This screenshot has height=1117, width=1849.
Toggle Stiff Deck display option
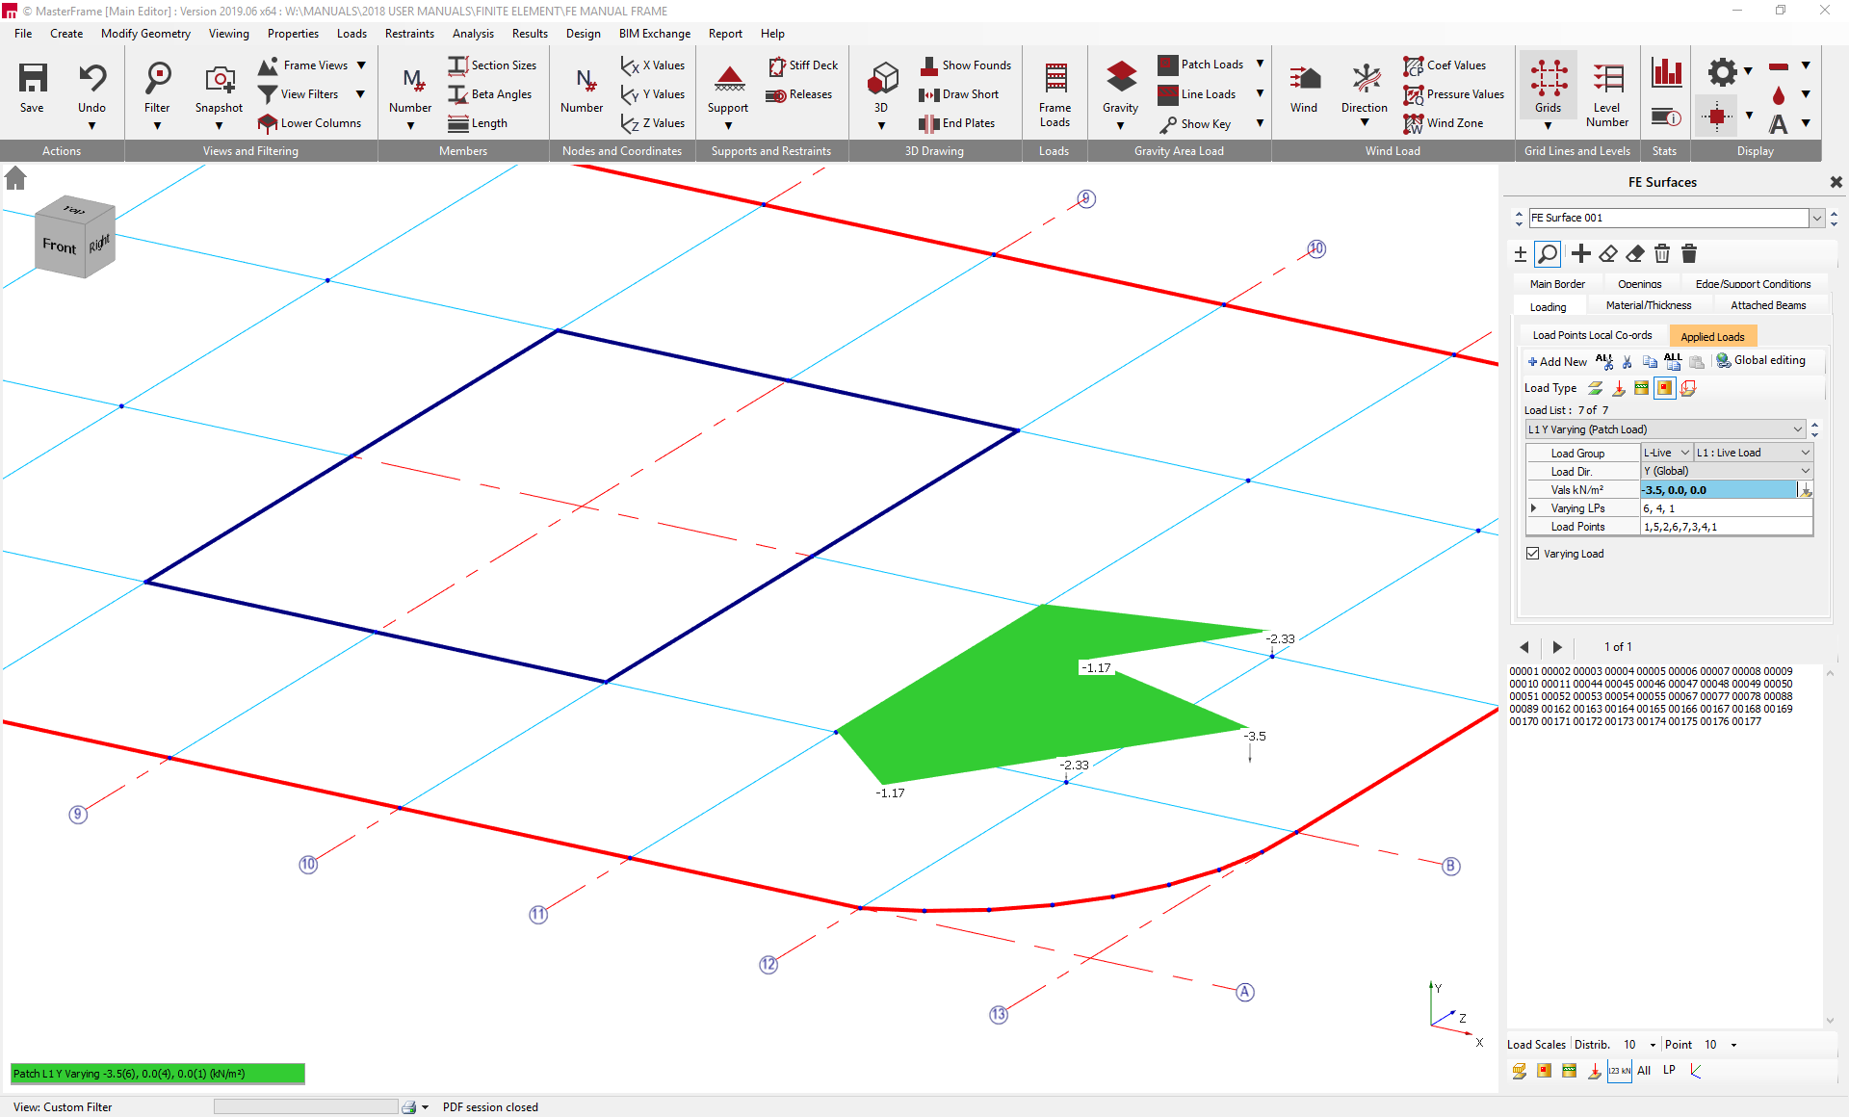click(802, 65)
